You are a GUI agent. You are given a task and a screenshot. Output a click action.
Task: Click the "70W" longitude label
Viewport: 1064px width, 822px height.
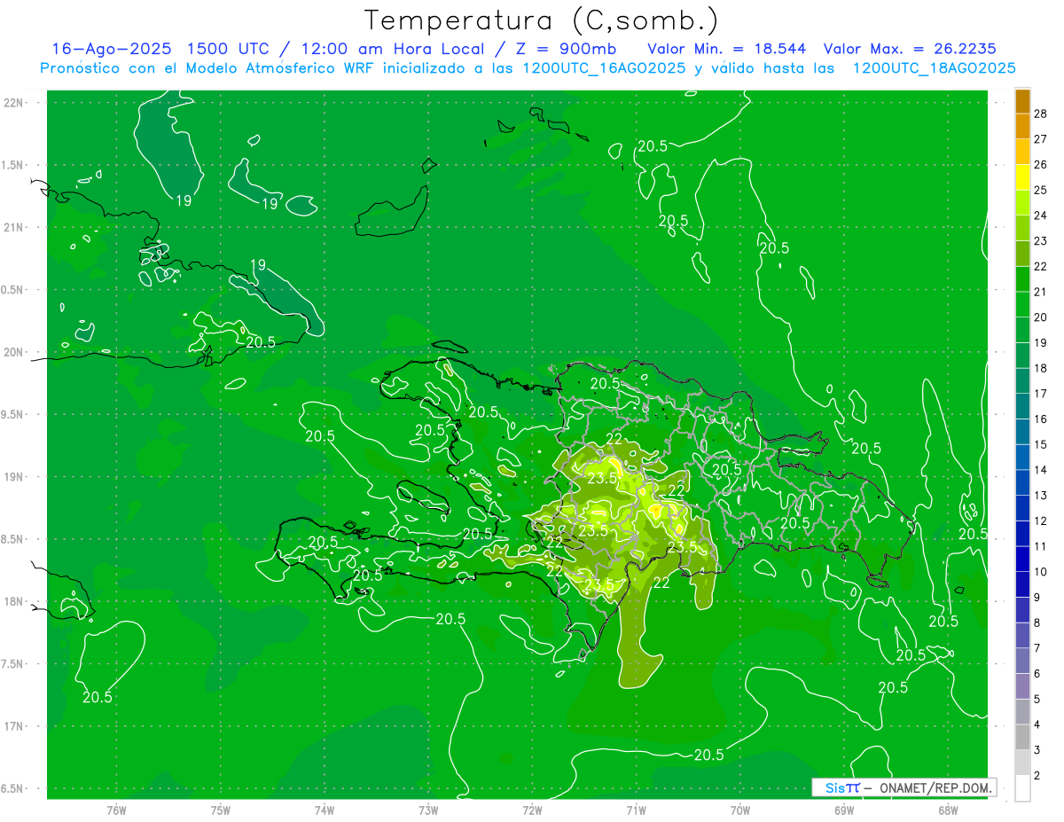tap(739, 810)
